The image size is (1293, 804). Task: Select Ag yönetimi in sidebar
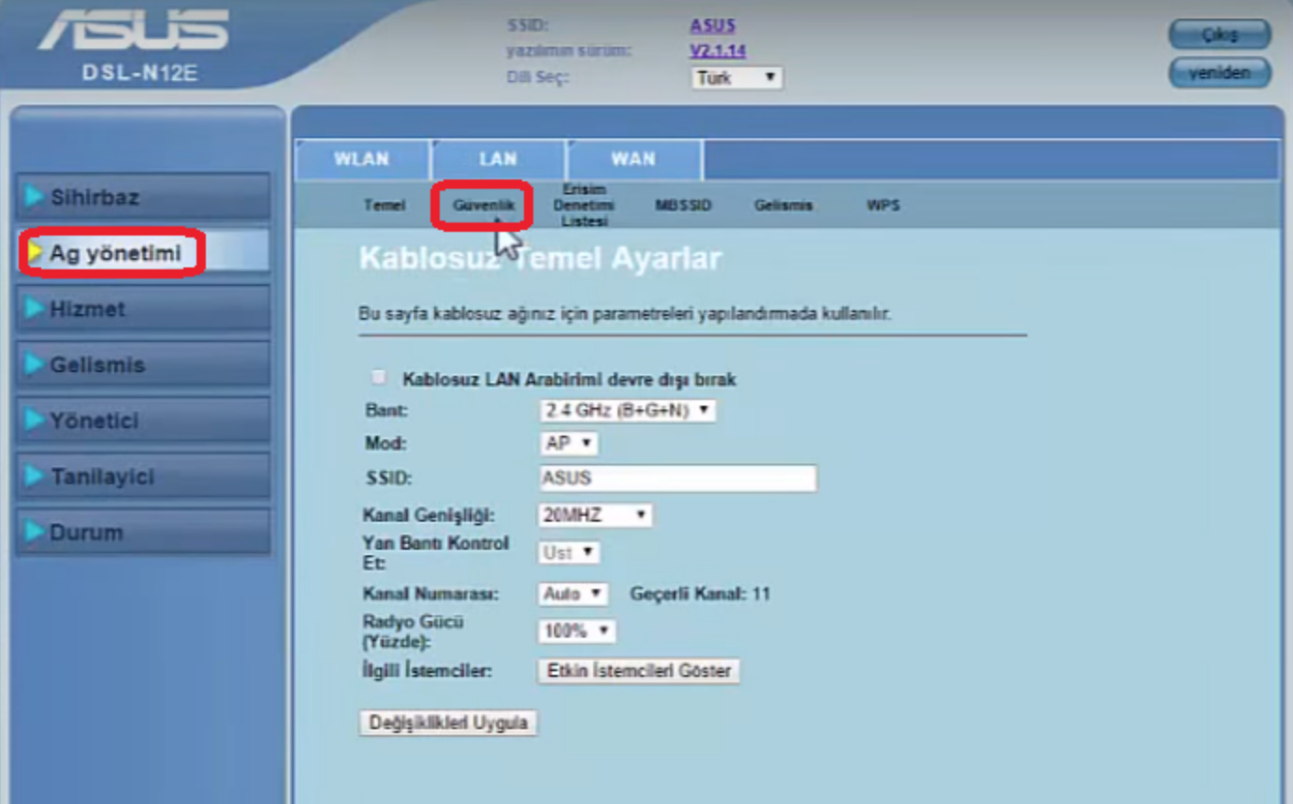[x=144, y=252]
